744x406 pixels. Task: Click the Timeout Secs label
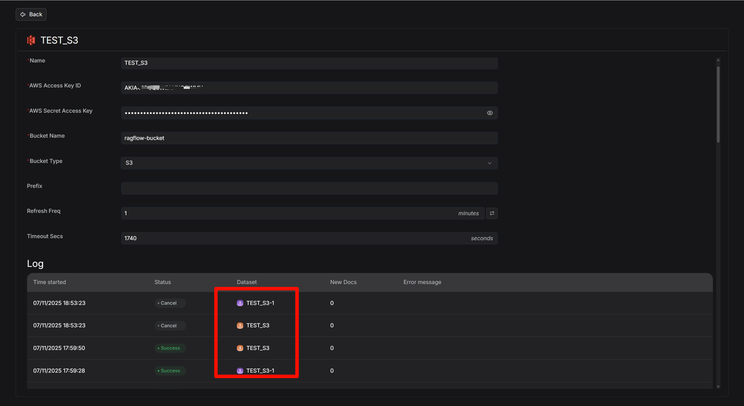click(45, 236)
